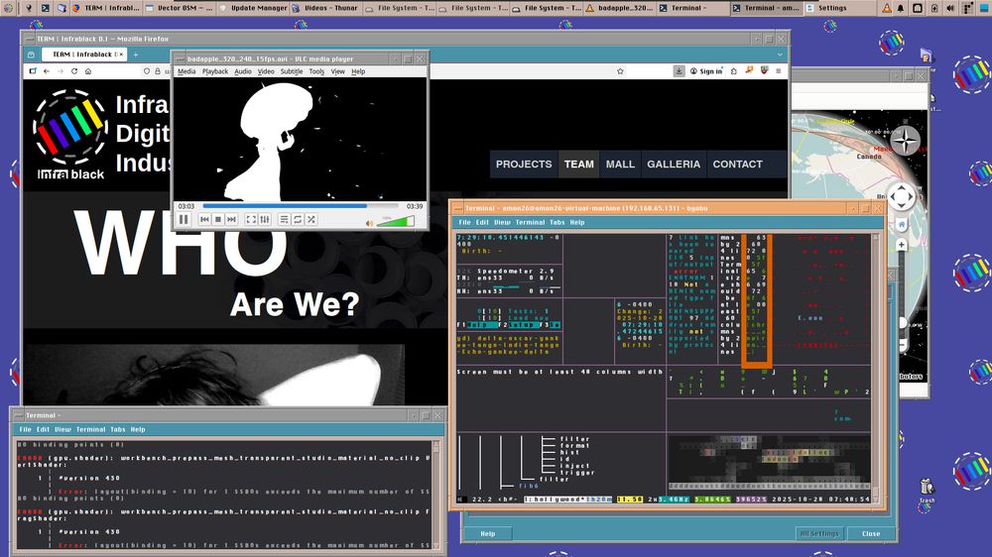Open the VLC Help menu
Screen dimensions: 992x557
click(x=358, y=71)
